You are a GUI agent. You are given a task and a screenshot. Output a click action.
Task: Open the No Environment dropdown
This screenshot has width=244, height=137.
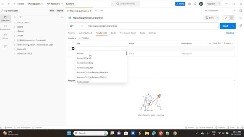(x=220, y=11)
